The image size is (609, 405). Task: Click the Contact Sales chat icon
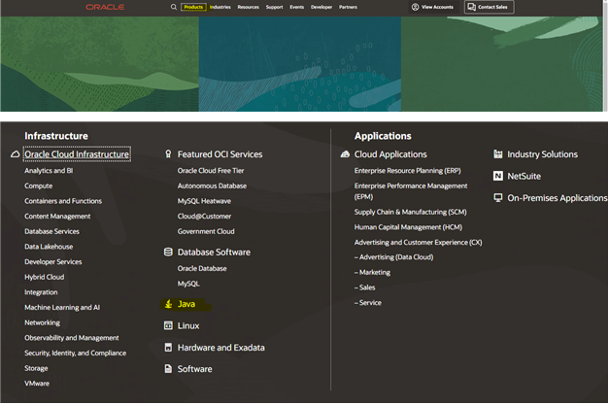click(x=471, y=7)
